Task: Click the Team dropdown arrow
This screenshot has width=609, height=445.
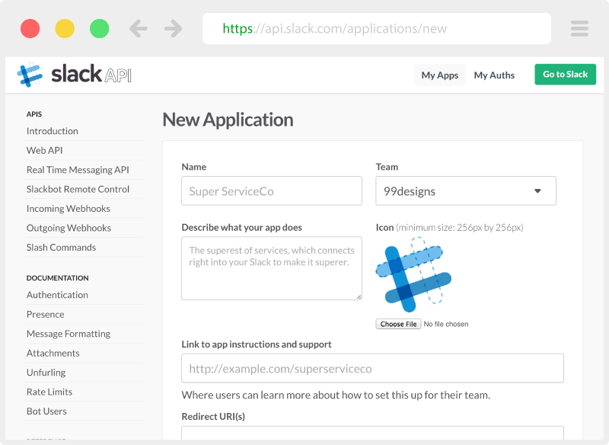Action: click(537, 190)
